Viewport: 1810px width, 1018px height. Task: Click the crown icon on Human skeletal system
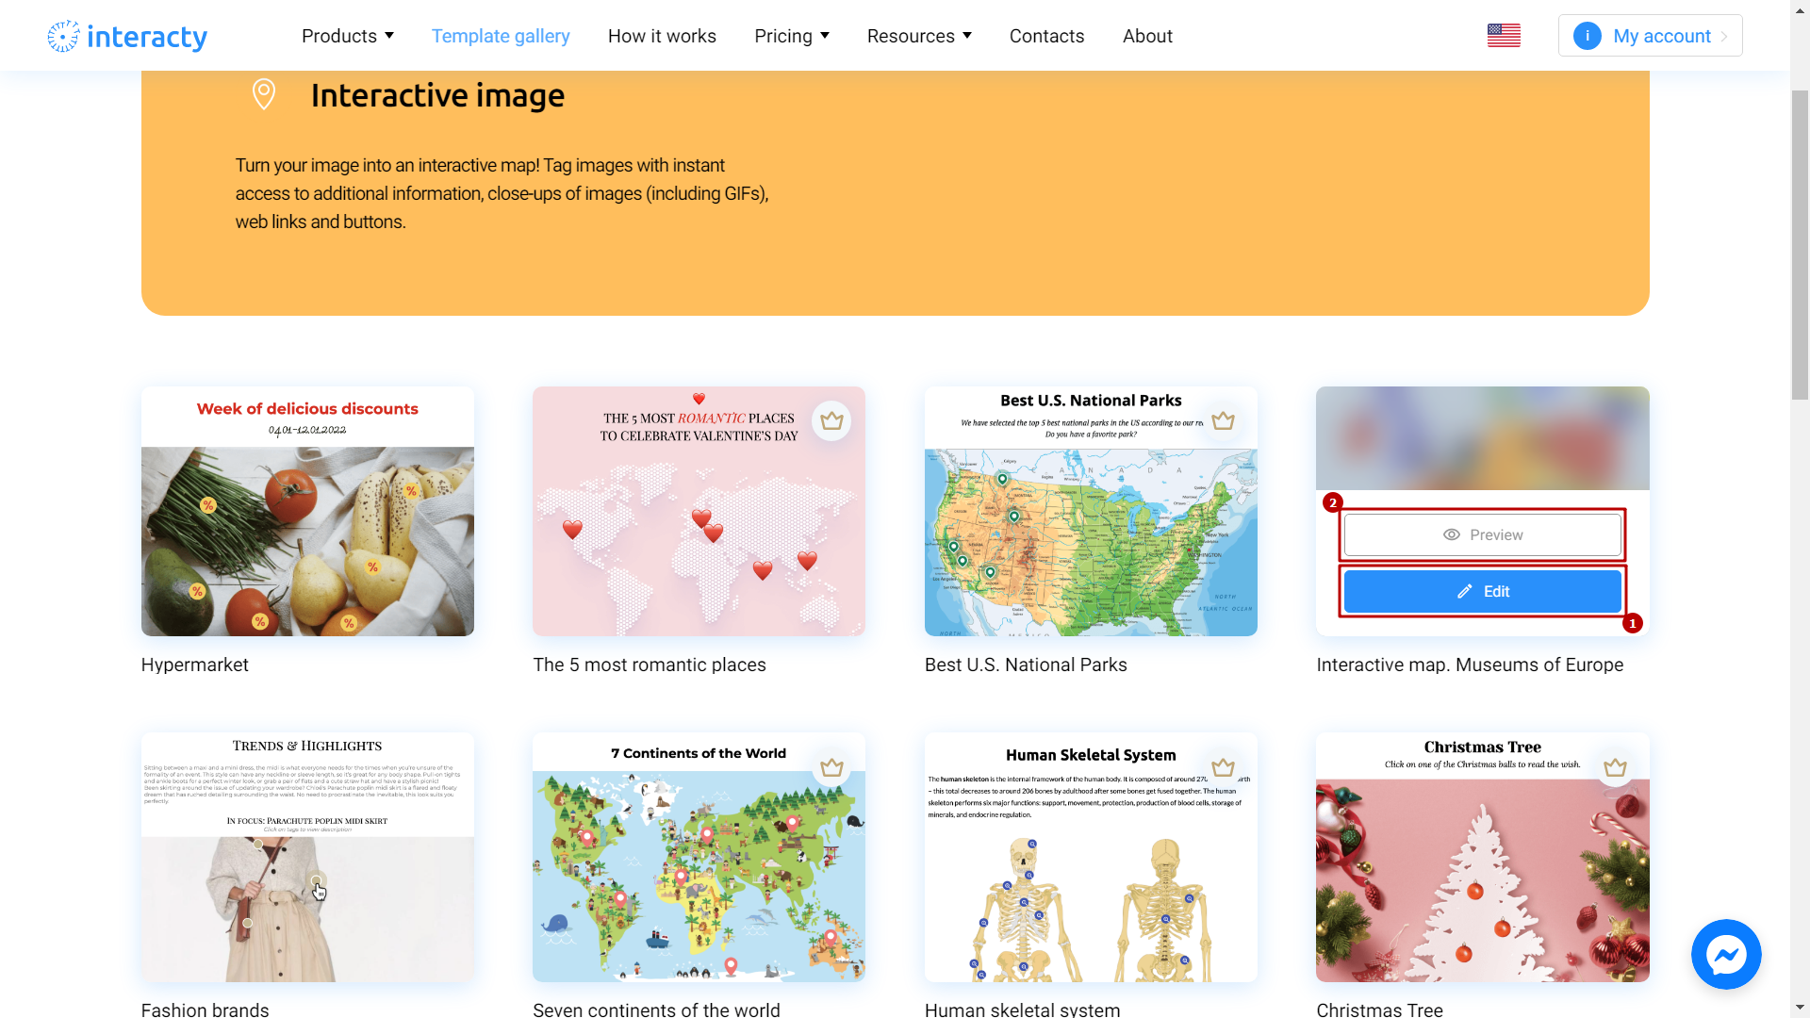pyautogui.click(x=1224, y=767)
